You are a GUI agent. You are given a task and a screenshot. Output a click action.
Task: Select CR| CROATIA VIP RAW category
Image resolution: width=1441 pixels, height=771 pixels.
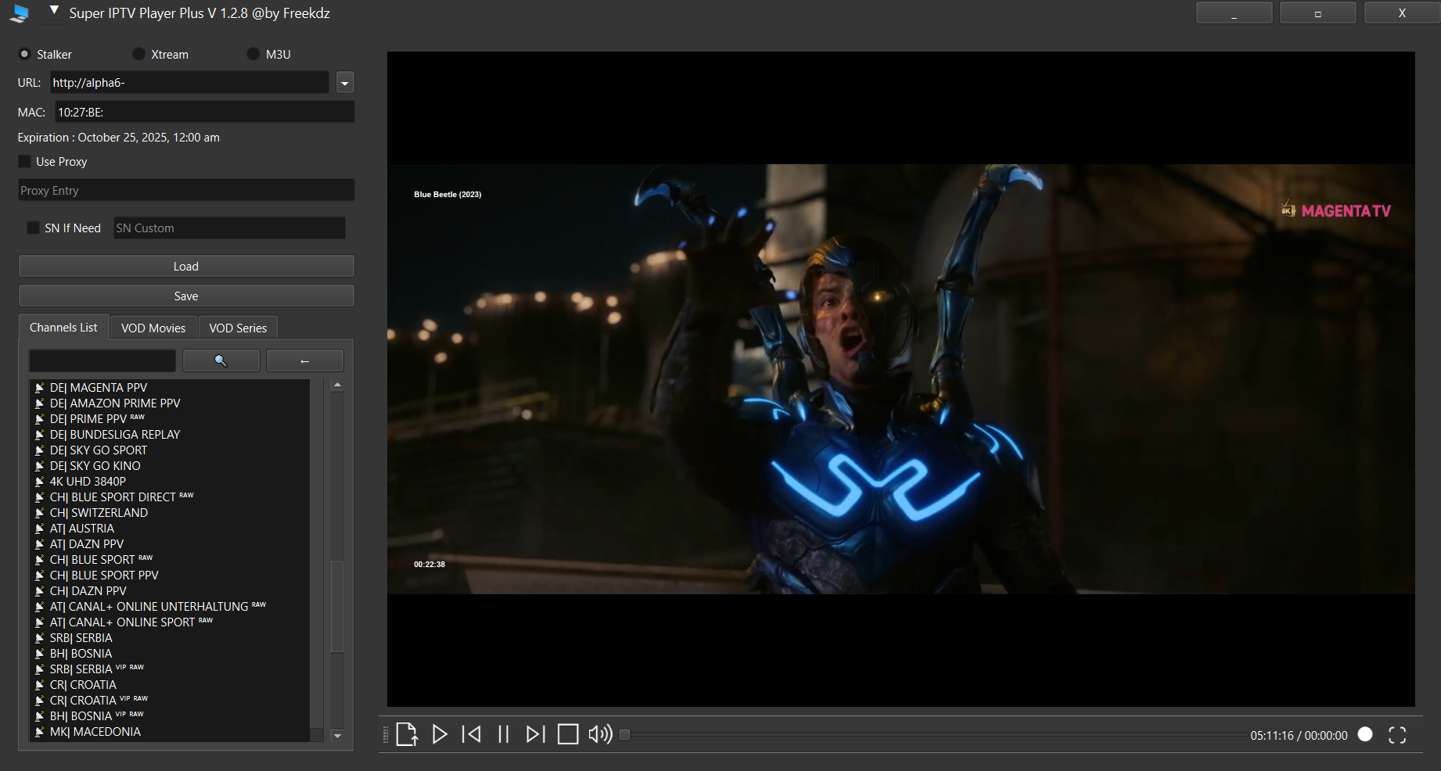tap(99, 701)
